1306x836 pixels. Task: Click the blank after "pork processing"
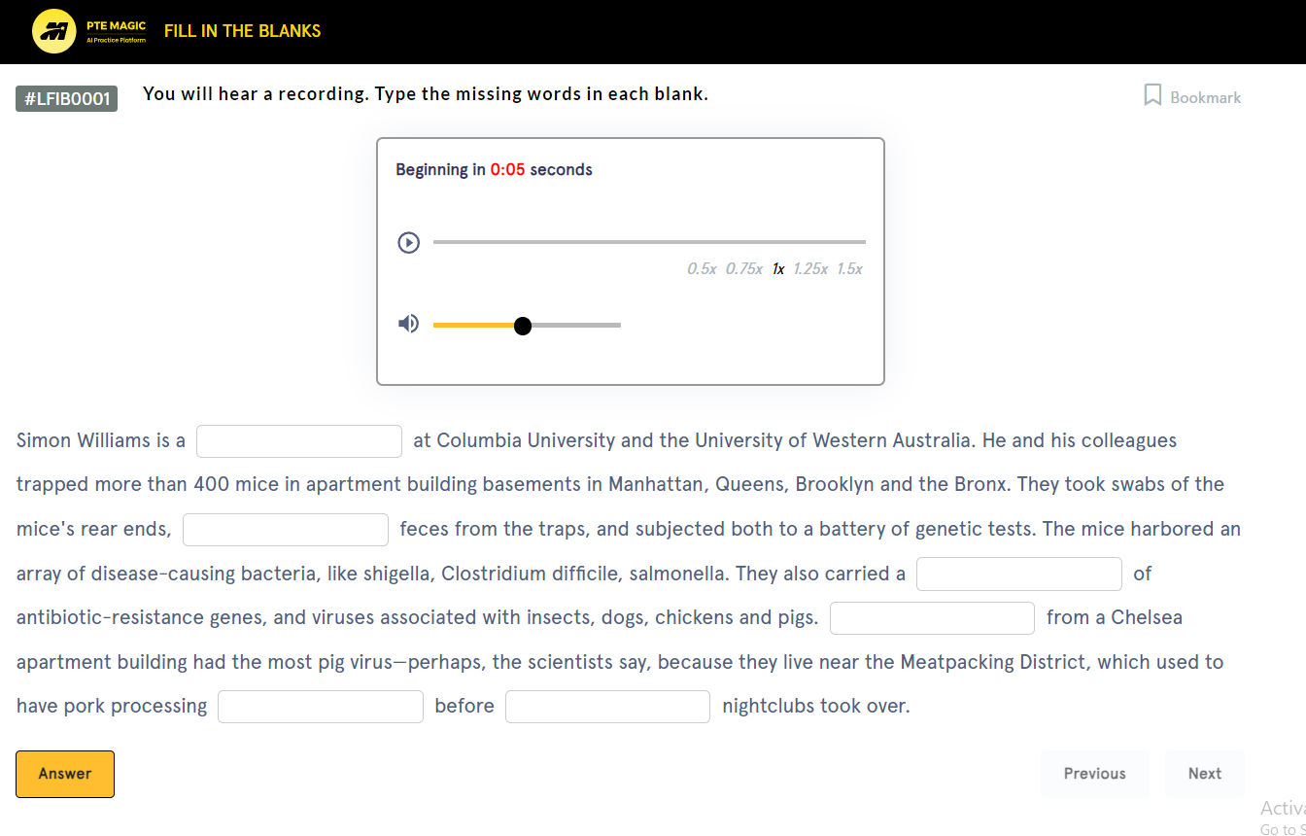(321, 707)
